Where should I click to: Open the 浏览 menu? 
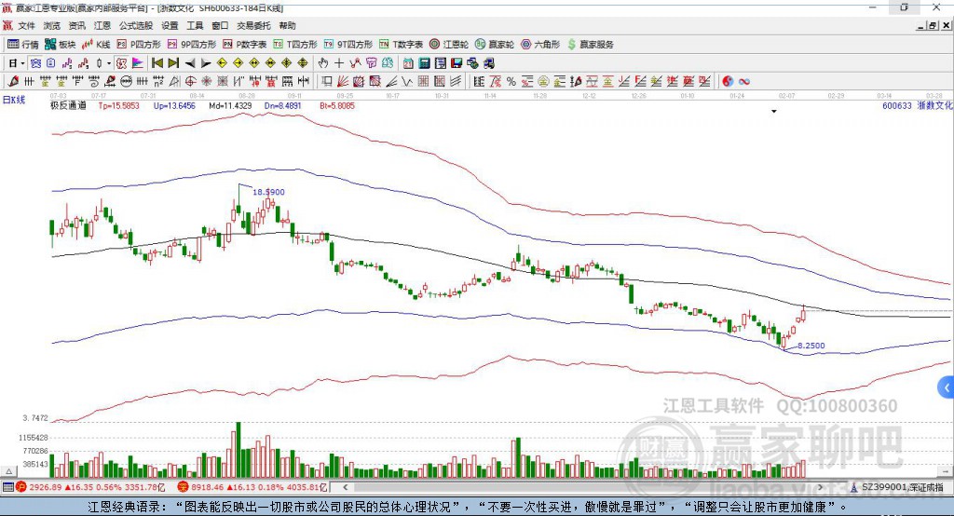pos(52,25)
